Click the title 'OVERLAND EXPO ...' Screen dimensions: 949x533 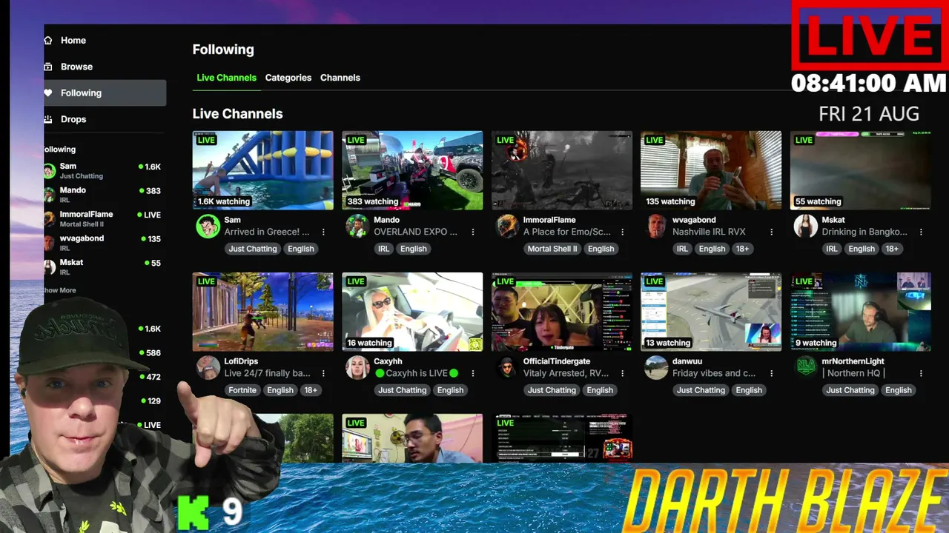point(416,232)
